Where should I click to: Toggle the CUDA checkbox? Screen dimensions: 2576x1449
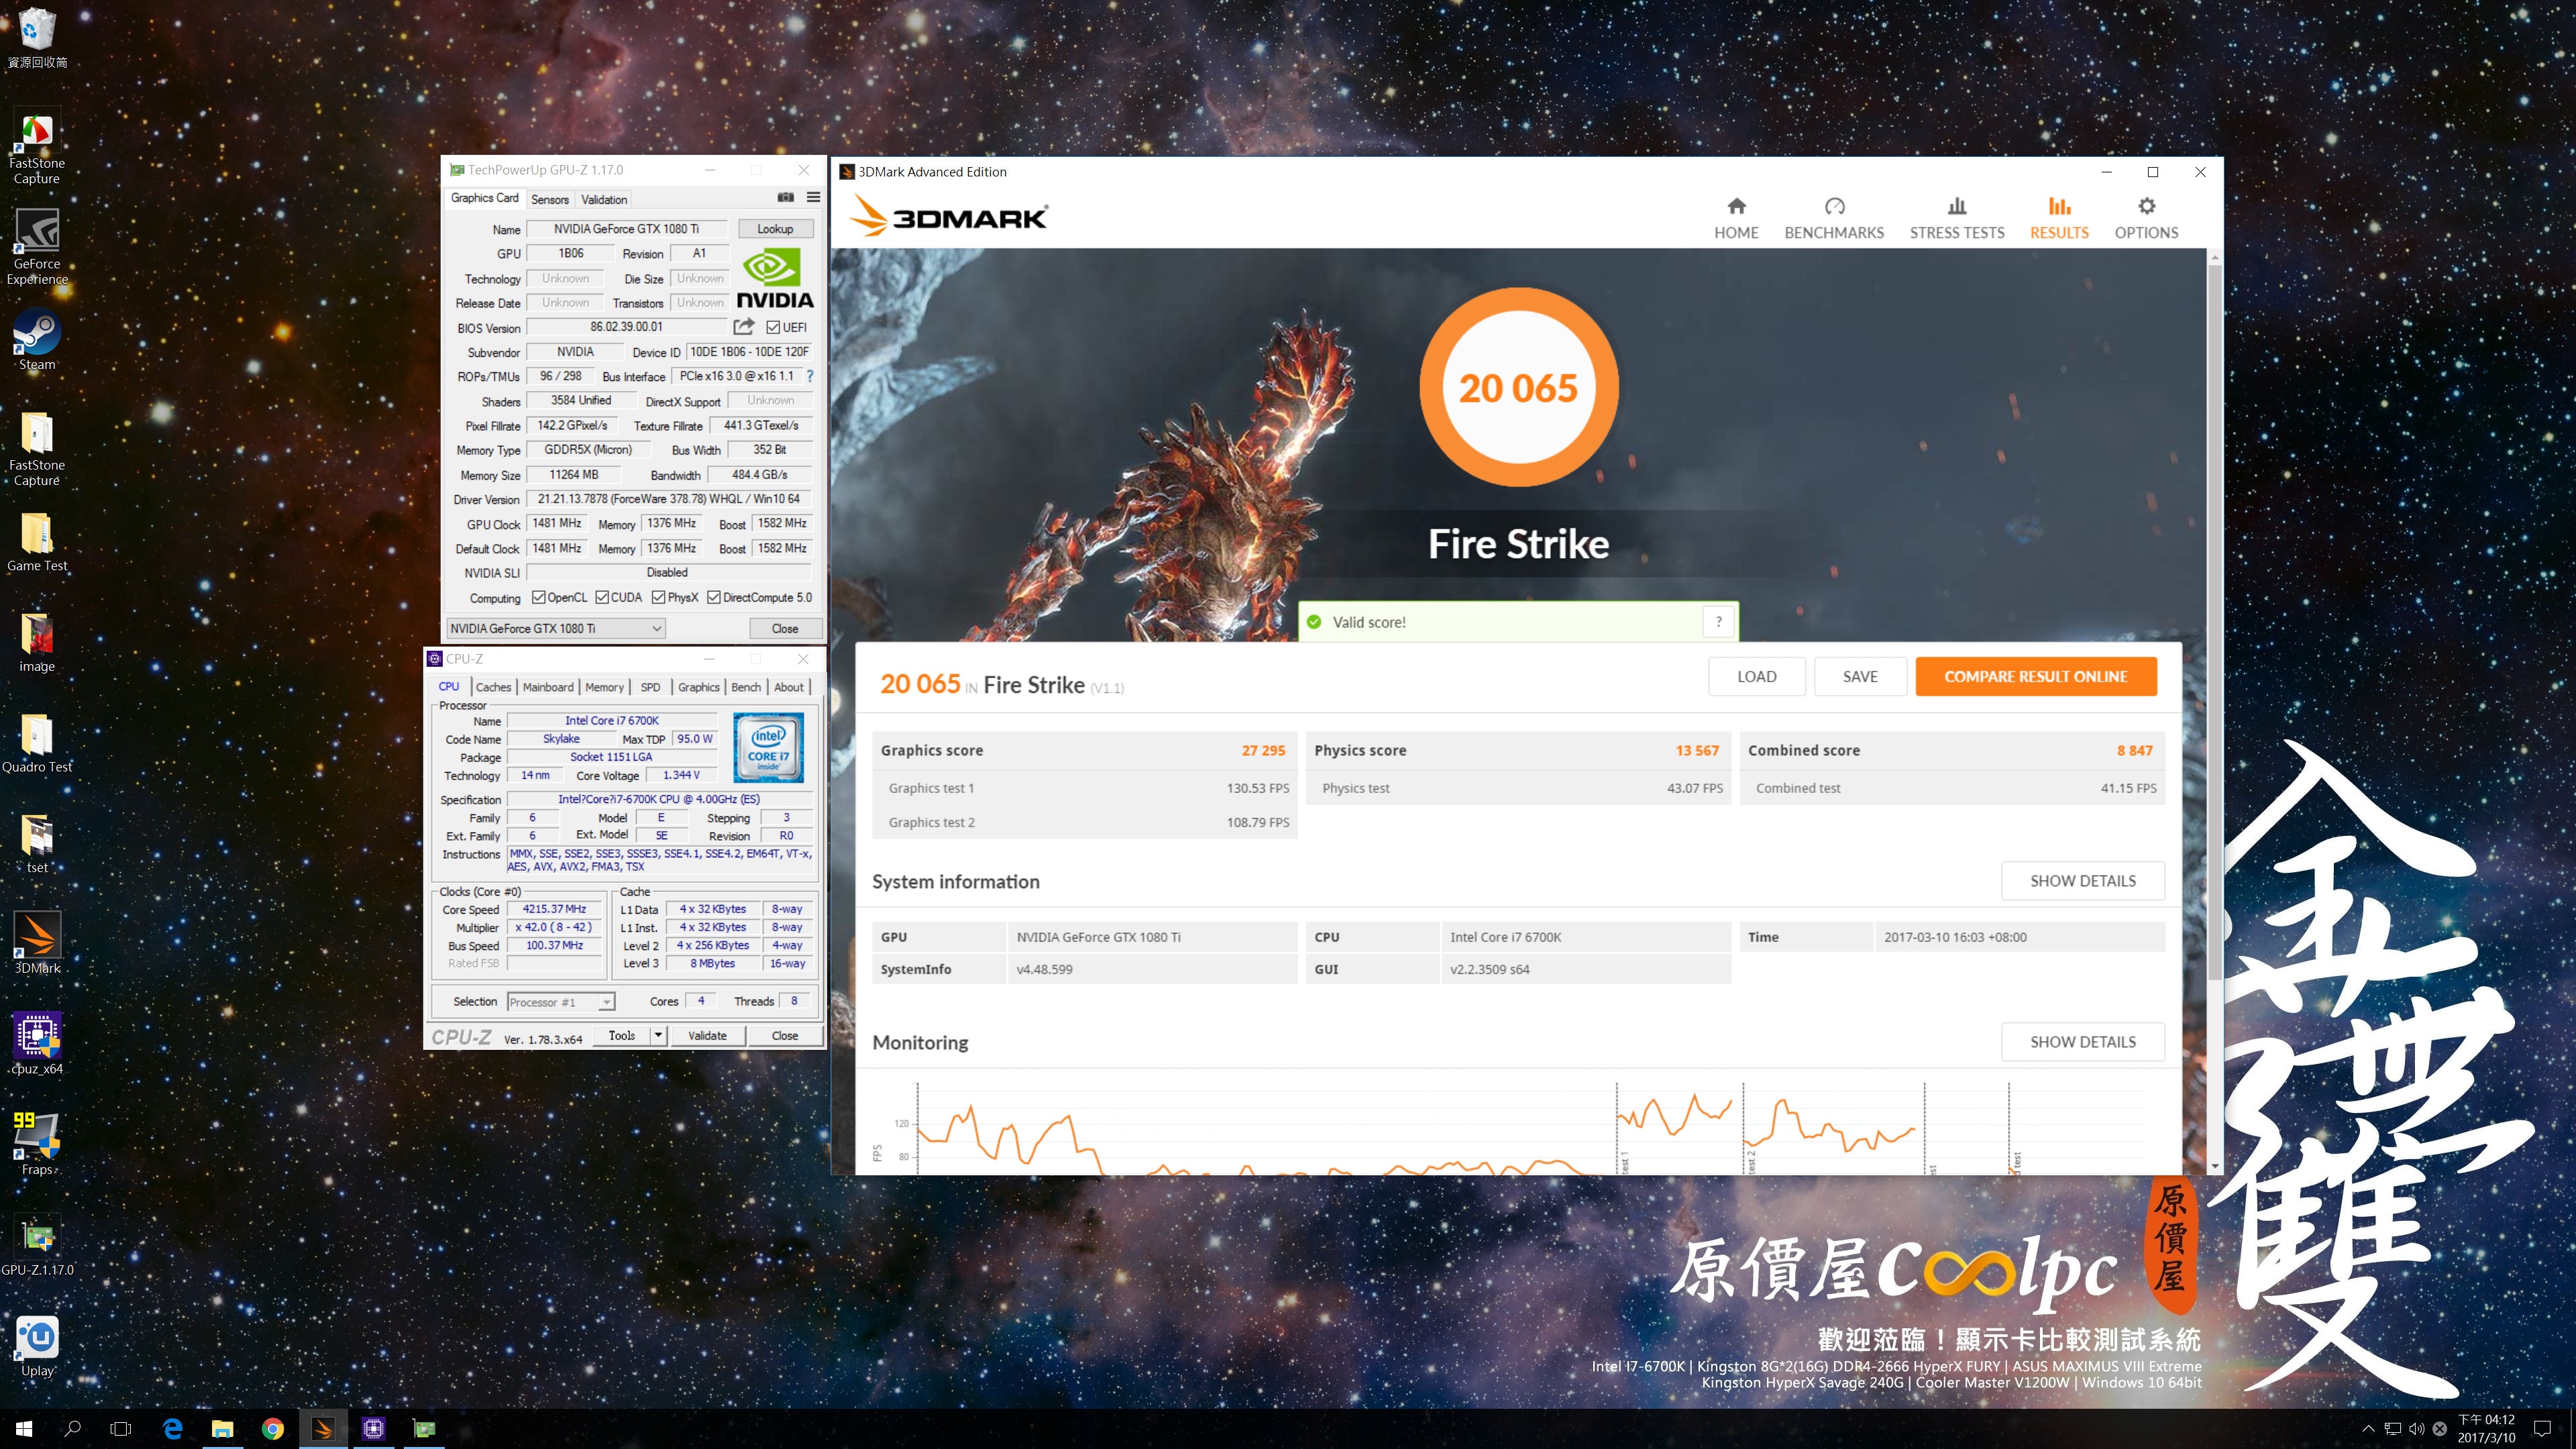[602, 597]
